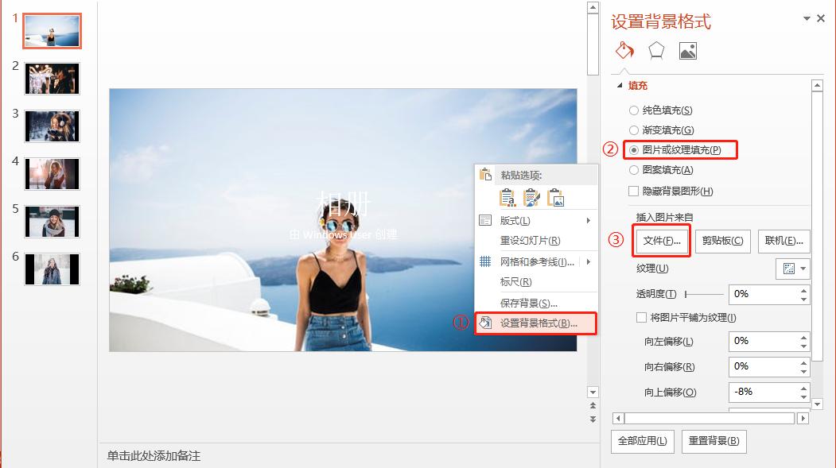Click the 向上偏移 value field
Screen dimensions: 836x468
point(763,393)
